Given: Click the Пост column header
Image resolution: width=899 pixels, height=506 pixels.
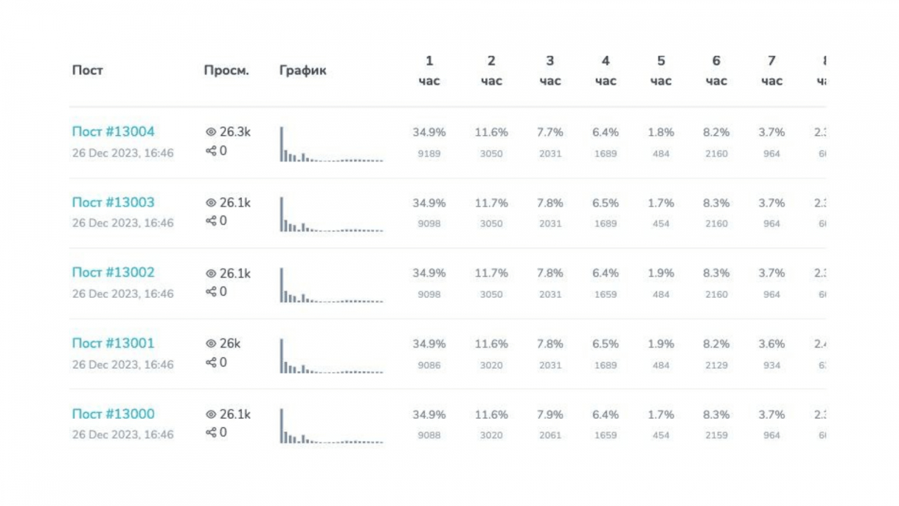Looking at the screenshot, I should click(x=88, y=71).
